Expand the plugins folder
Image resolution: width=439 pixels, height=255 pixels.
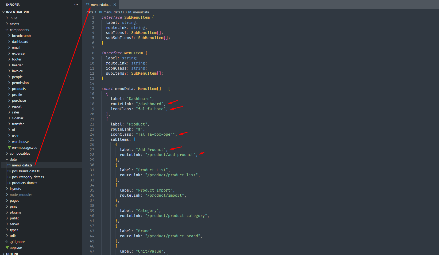(x=15, y=212)
